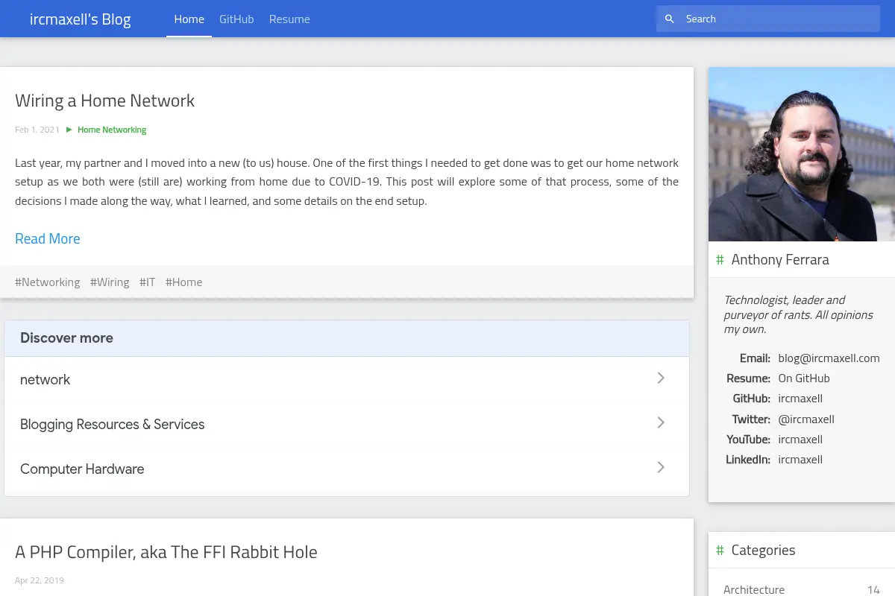Select the #Home tag

184,282
